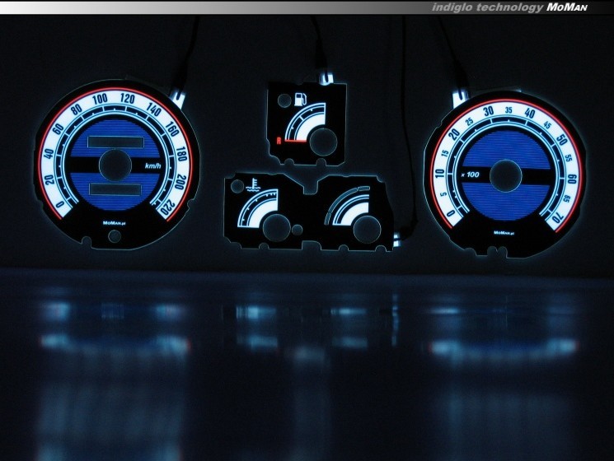Click the km/h unit label
Image resolution: width=614 pixels, height=461 pixels.
click(152, 167)
